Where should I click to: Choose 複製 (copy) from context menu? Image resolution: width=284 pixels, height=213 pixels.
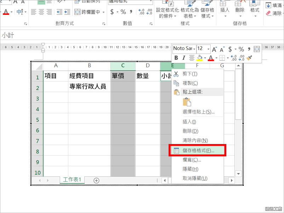pos(198,83)
